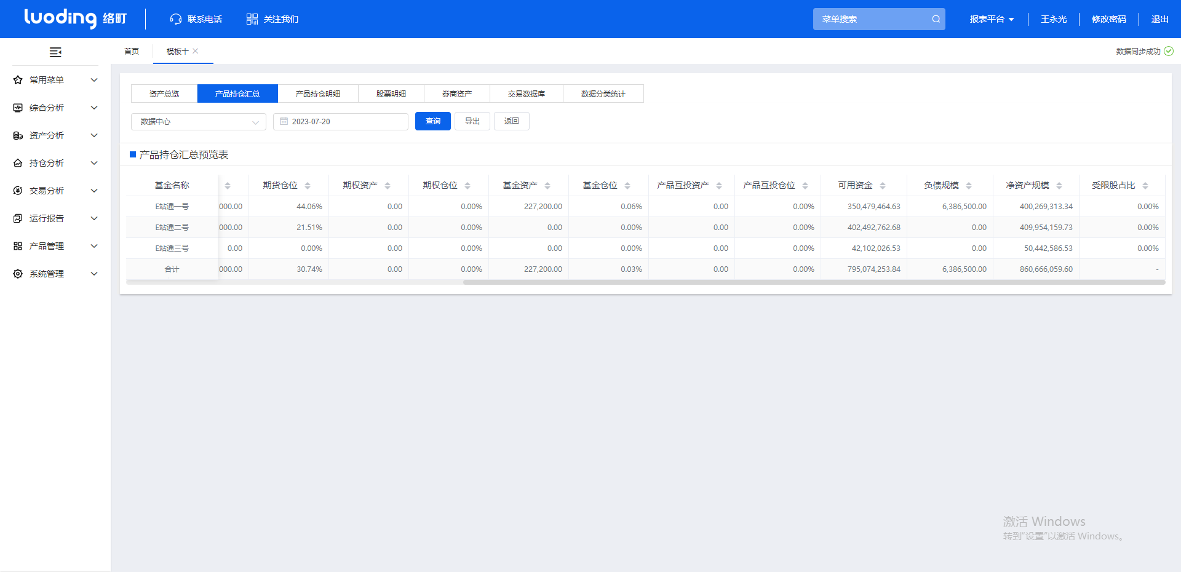Sort by 期货仓位 column
This screenshot has width=1181, height=572.
point(308,185)
